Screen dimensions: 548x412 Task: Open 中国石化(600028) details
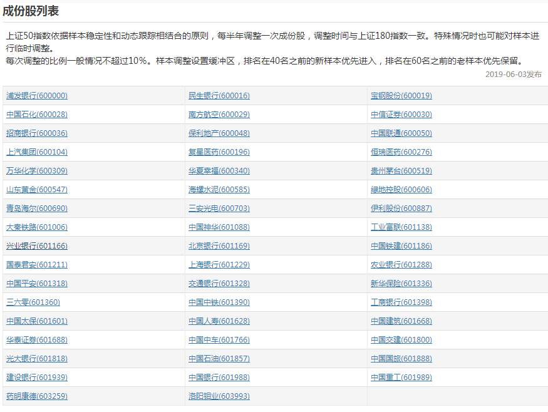click(x=37, y=115)
